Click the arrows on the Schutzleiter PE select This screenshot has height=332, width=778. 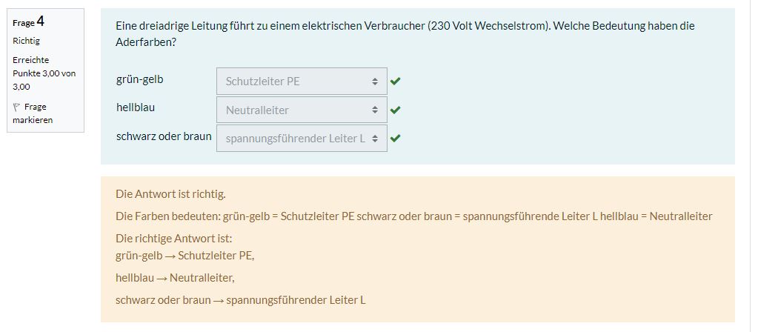[x=375, y=82]
